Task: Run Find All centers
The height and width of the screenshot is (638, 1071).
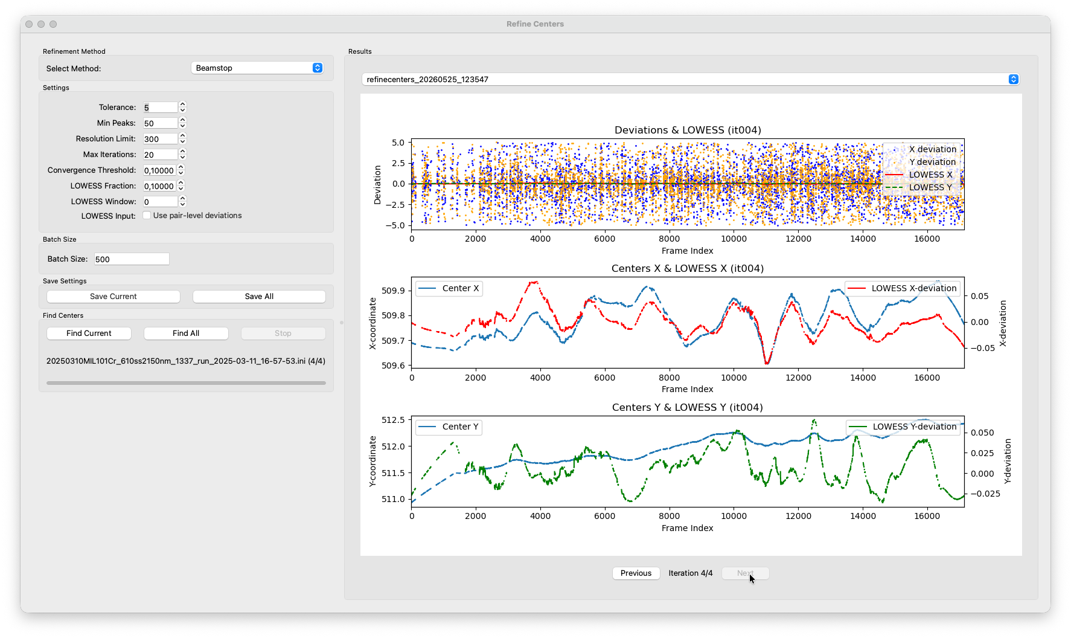Action: [186, 333]
